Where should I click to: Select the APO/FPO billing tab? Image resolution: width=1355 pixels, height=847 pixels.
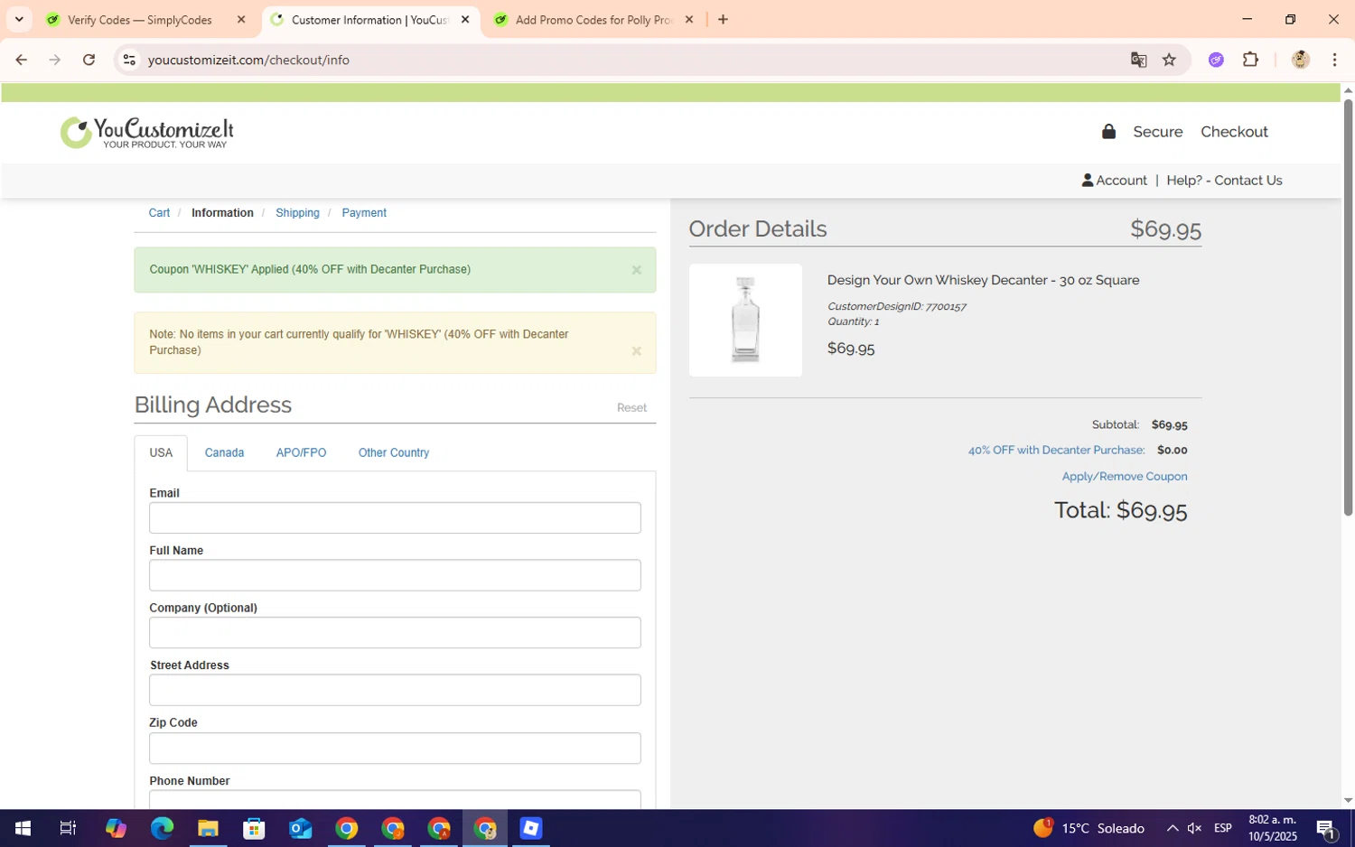click(301, 452)
